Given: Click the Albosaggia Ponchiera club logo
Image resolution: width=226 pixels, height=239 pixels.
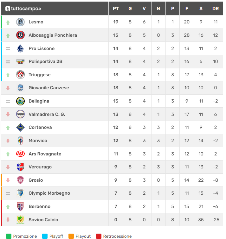Looking at the screenshot, I should (x=20, y=35).
